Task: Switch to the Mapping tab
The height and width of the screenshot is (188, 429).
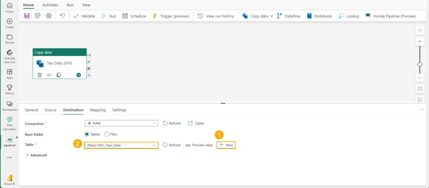Action: pyautogui.click(x=98, y=110)
